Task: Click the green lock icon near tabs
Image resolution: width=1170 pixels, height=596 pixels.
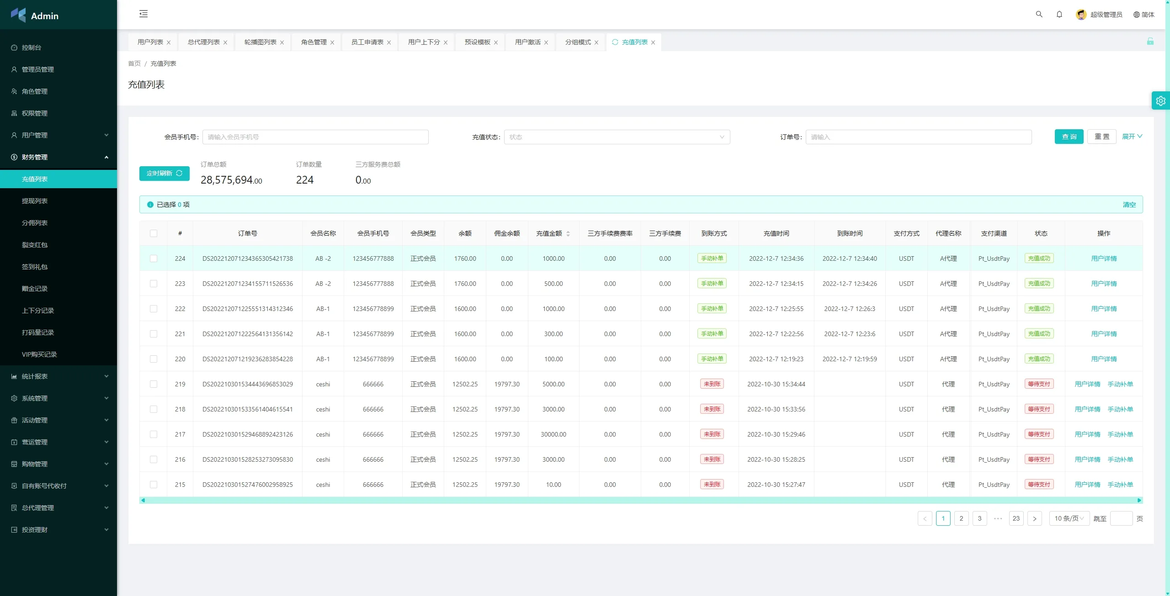Action: 1150,42
